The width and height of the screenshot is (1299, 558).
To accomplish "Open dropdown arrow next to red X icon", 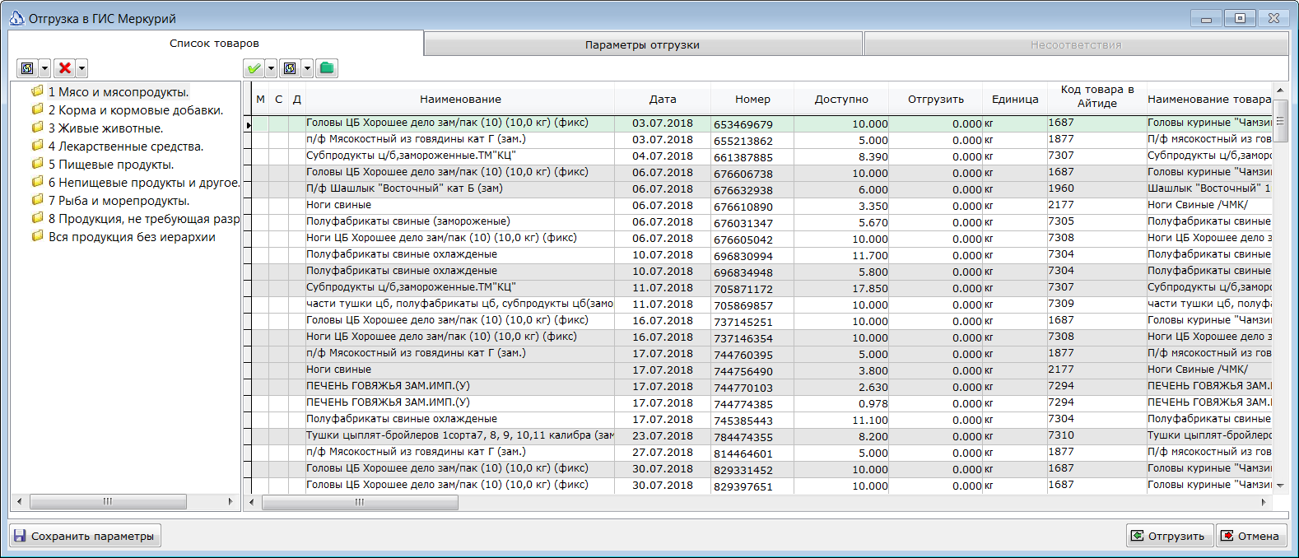I will [x=81, y=68].
